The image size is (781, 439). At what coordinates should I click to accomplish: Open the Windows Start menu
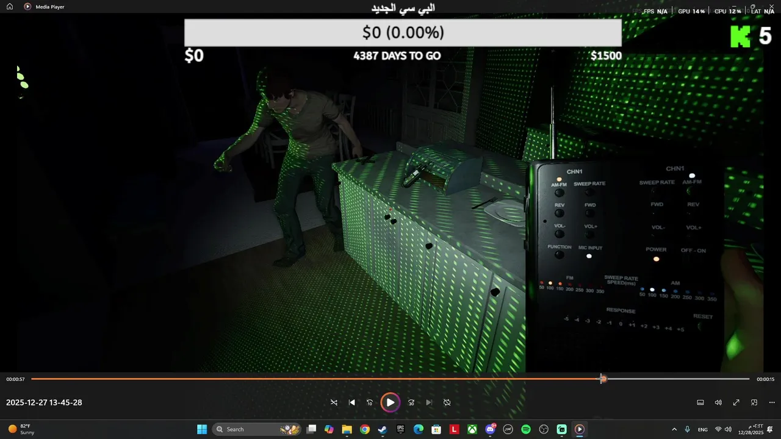(x=202, y=429)
